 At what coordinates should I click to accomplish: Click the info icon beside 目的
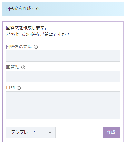[x=19, y=88]
